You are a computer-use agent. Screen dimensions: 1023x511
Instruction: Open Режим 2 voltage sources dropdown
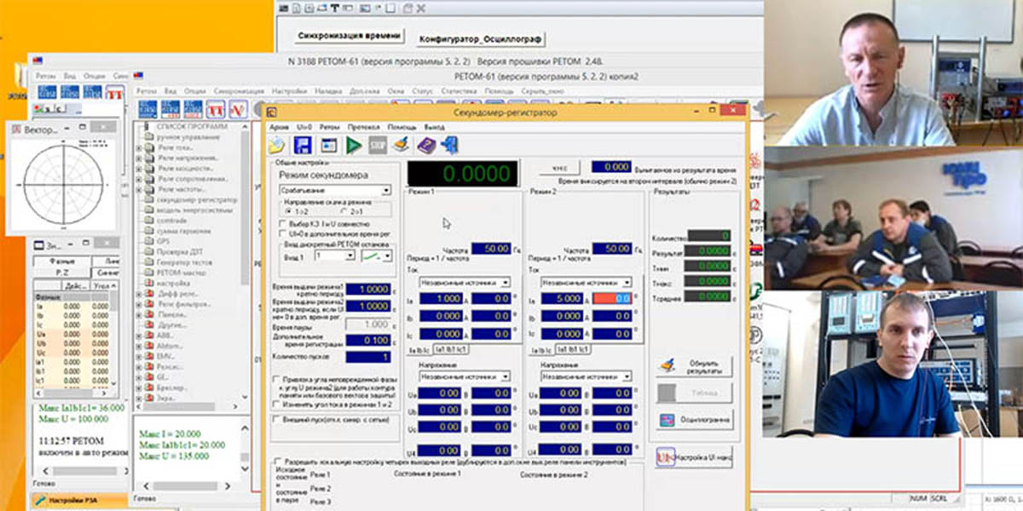pyautogui.click(x=587, y=376)
